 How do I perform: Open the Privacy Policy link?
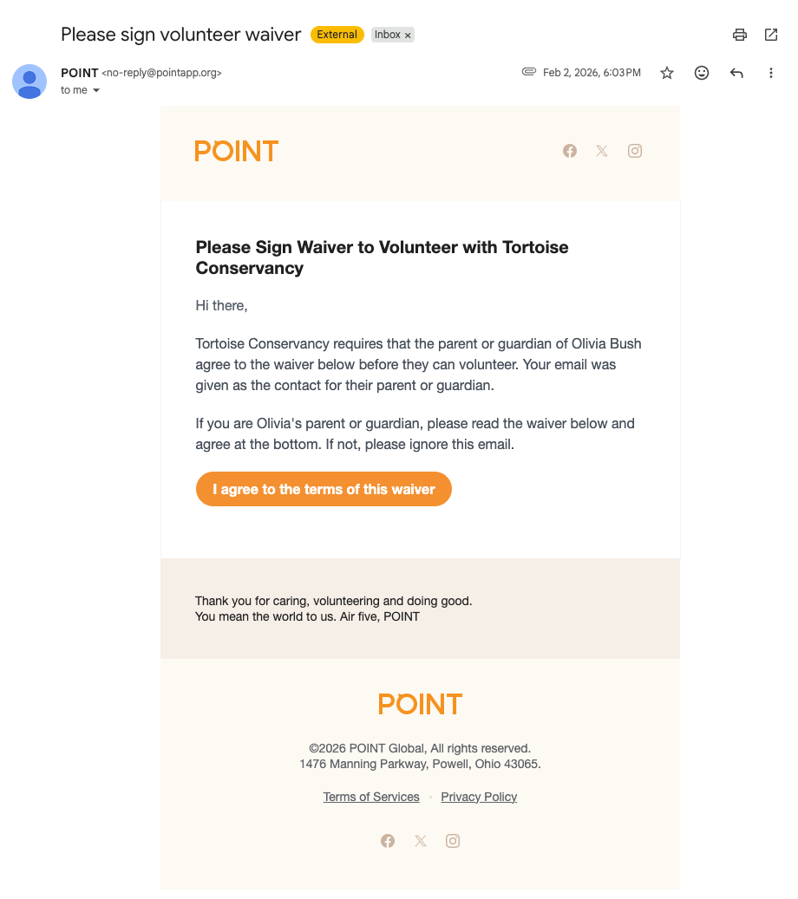479,797
